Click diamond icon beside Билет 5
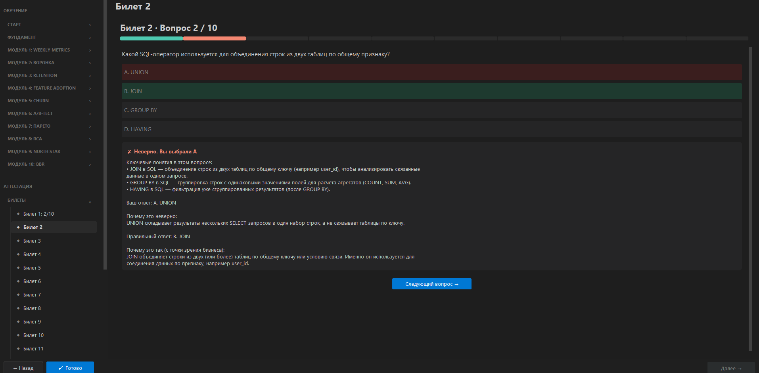 pyautogui.click(x=18, y=268)
